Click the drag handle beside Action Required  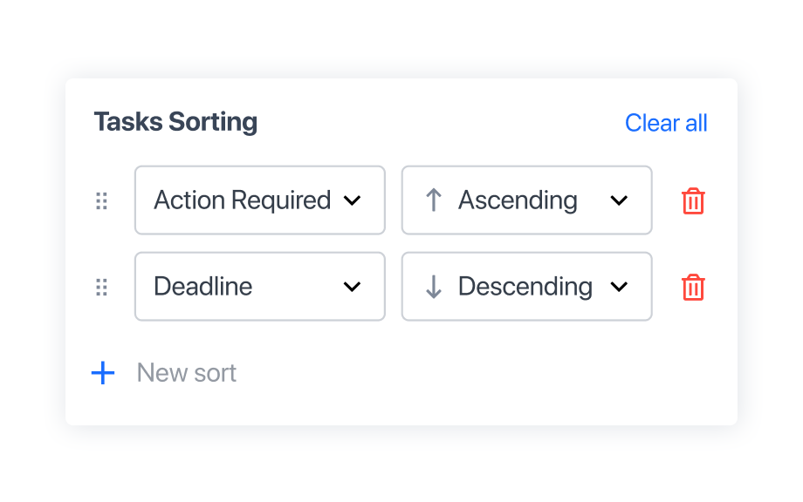(x=101, y=200)
